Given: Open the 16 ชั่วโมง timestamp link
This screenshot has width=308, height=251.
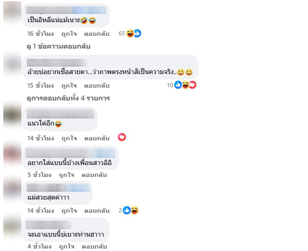Looking at the screenshot, I should pyautogui.click(x=41, y=34).
